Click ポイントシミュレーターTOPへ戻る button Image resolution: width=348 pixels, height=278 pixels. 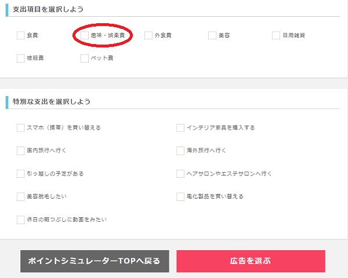coord(95,261)
